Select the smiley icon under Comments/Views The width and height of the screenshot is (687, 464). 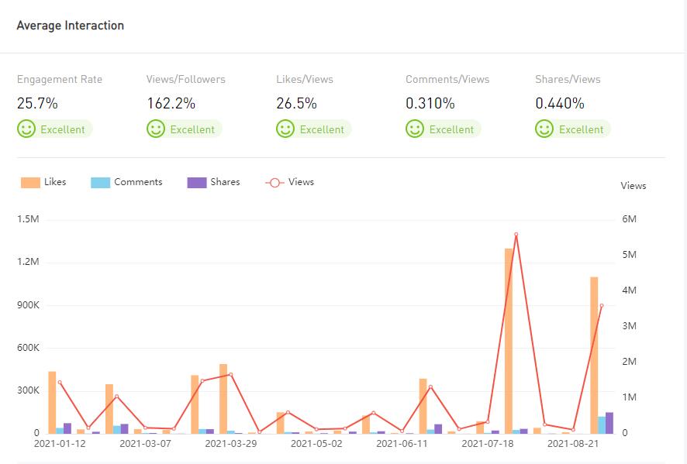[x=415, y=129]
